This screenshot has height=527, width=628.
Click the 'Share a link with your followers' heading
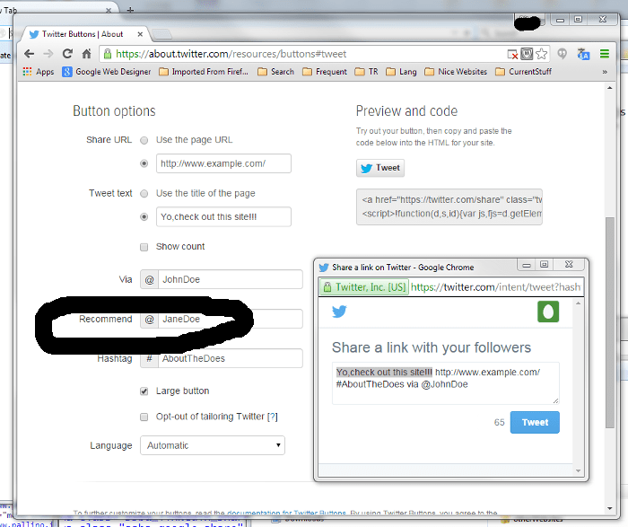432,347
